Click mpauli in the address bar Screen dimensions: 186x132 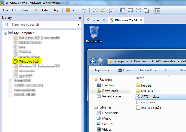tap(123, 61)
